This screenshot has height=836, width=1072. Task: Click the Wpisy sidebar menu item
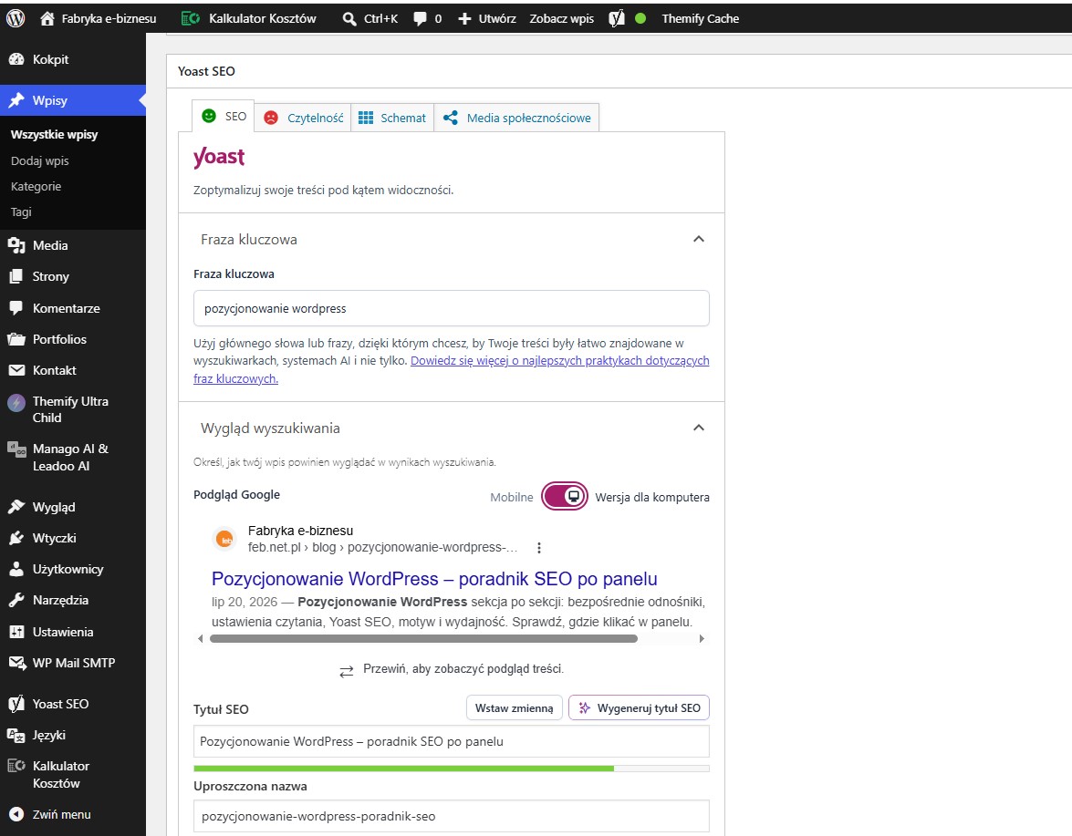pyautogui.click(x=72, y=100)
